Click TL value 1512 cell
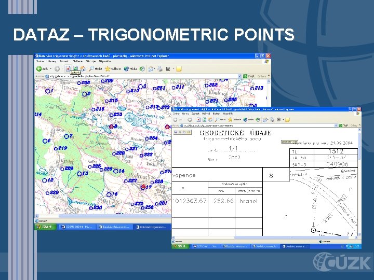 point(336,151)
